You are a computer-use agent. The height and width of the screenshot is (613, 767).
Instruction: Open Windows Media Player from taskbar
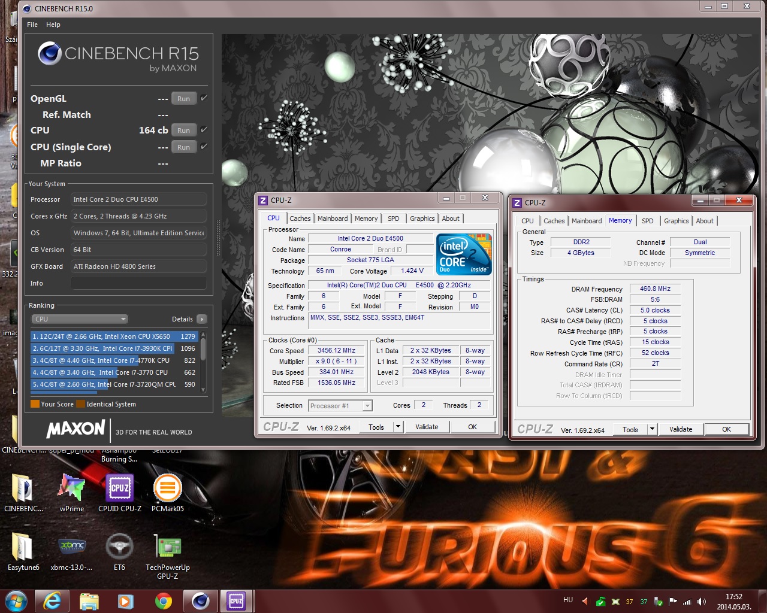click(125, 601)
